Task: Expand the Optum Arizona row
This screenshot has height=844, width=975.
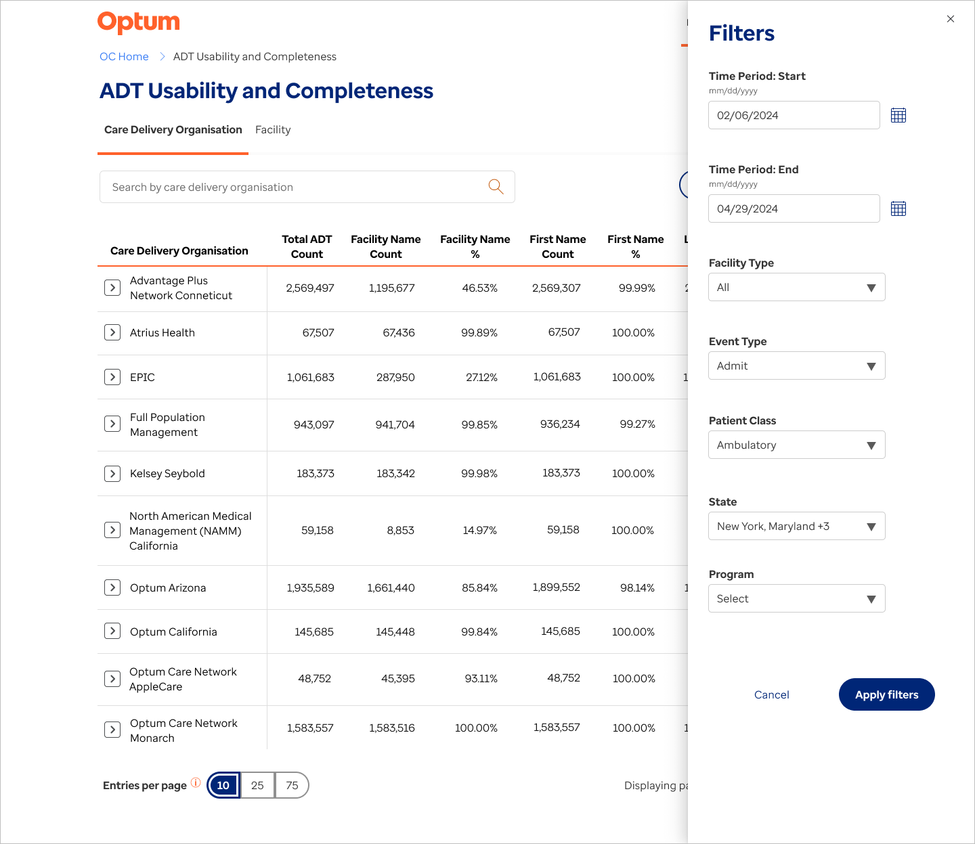Action: 112,587
